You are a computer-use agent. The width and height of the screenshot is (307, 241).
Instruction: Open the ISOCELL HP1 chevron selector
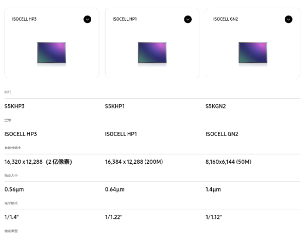(x=188, y=19)
